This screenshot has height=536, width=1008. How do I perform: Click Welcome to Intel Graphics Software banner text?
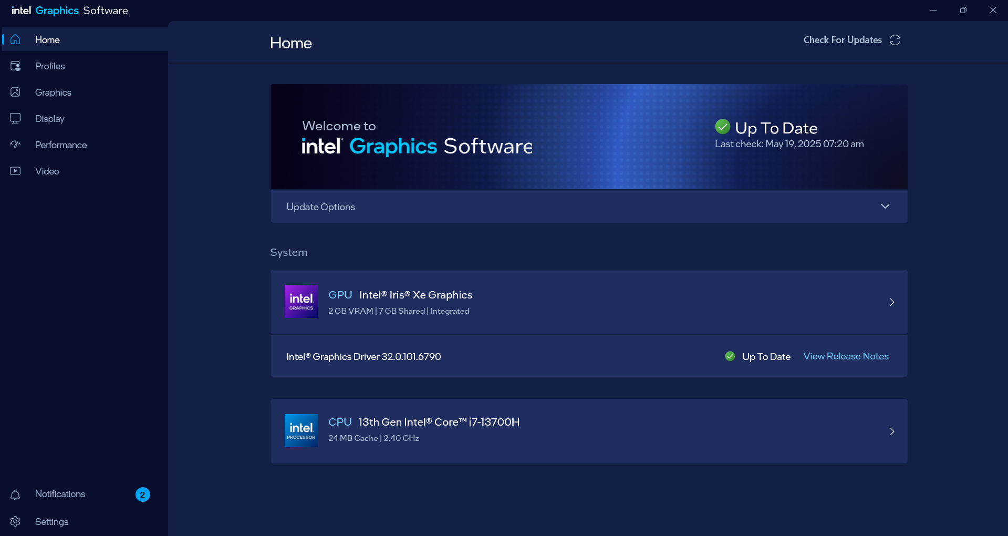click(417, 139)
